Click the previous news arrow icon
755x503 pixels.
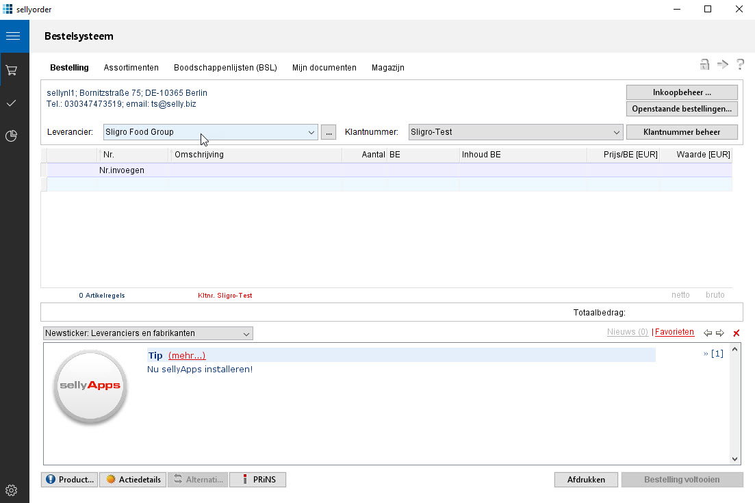click(x=708, y=333)
